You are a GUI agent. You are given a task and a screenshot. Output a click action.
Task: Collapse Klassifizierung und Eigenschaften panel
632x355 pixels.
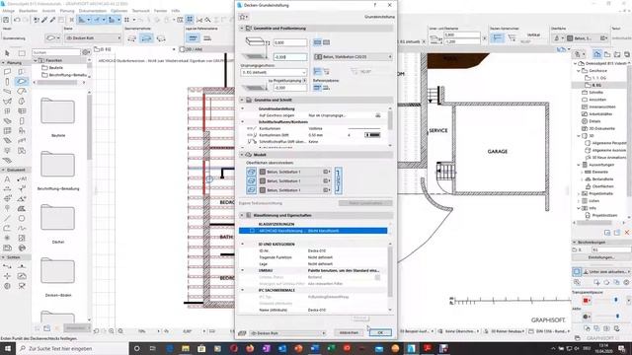point(242,215)
